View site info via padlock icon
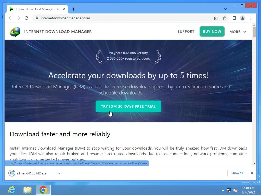Image resolution: width=261 pixels, height=195 pixels. point(37,18)
